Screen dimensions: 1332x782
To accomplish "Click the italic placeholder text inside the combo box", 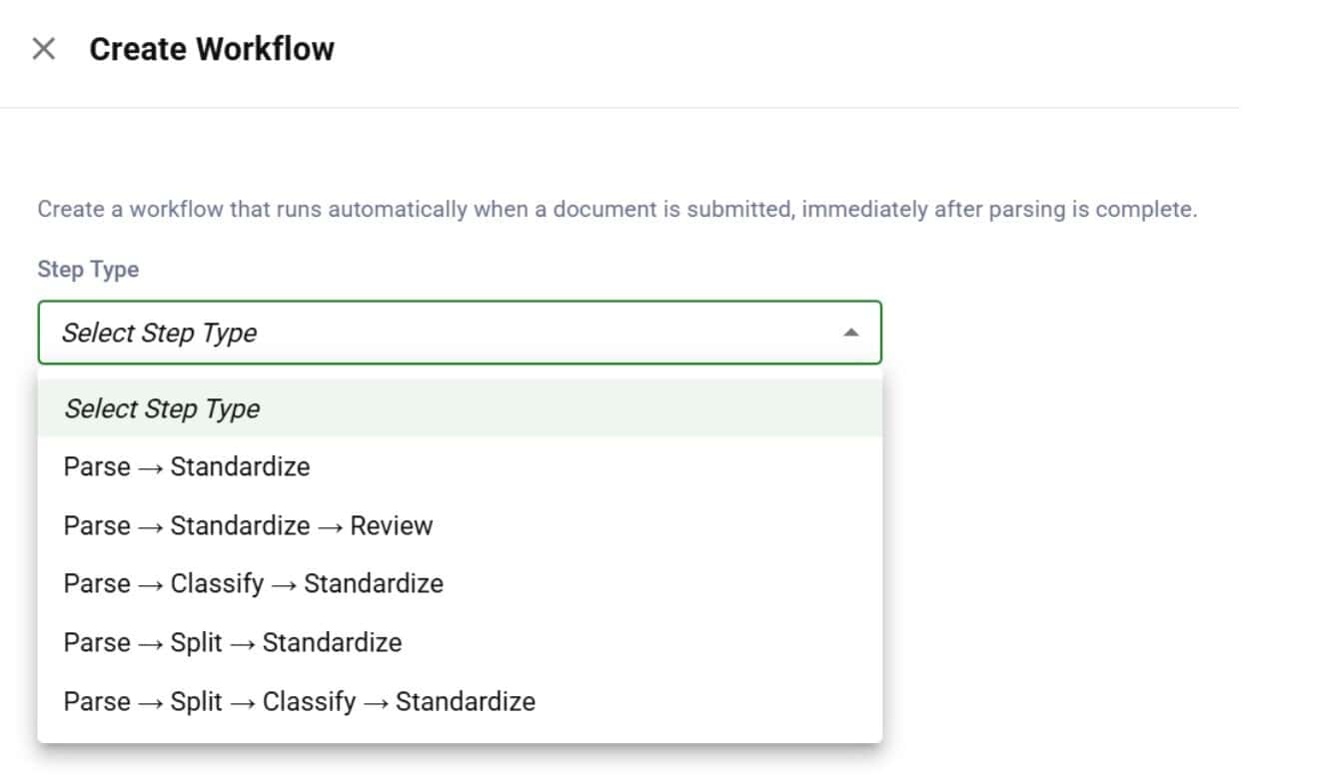I will click(x=160, y=333).
